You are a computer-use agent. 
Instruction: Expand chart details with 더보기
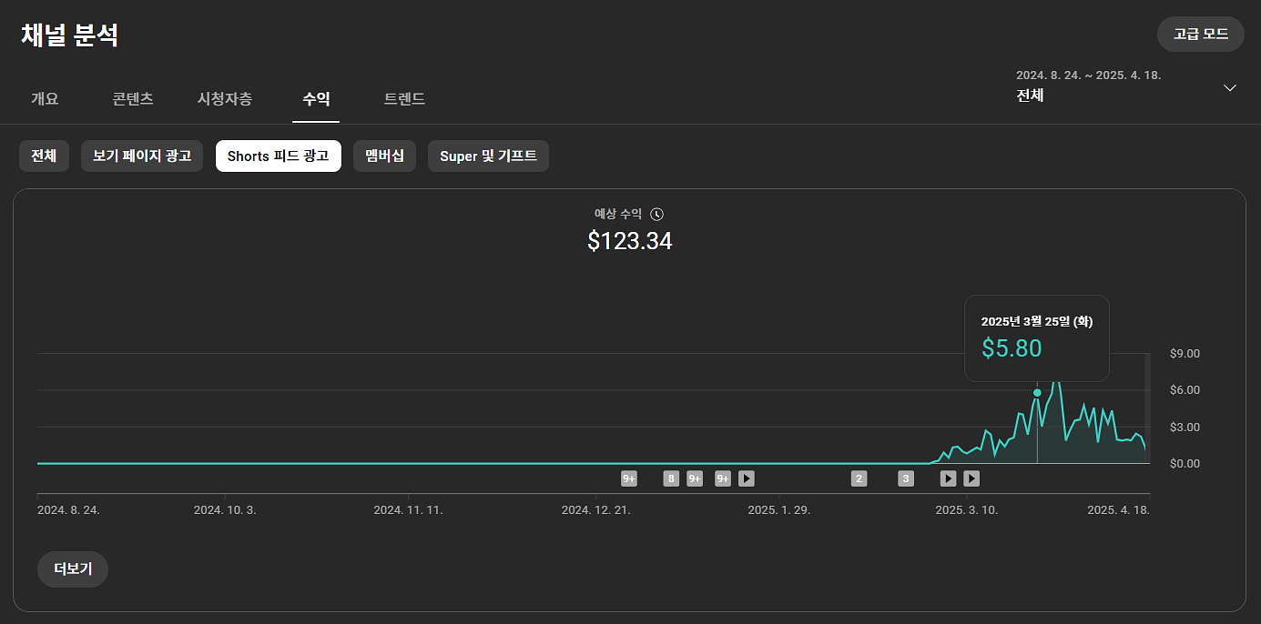click(x=73, y=569)
